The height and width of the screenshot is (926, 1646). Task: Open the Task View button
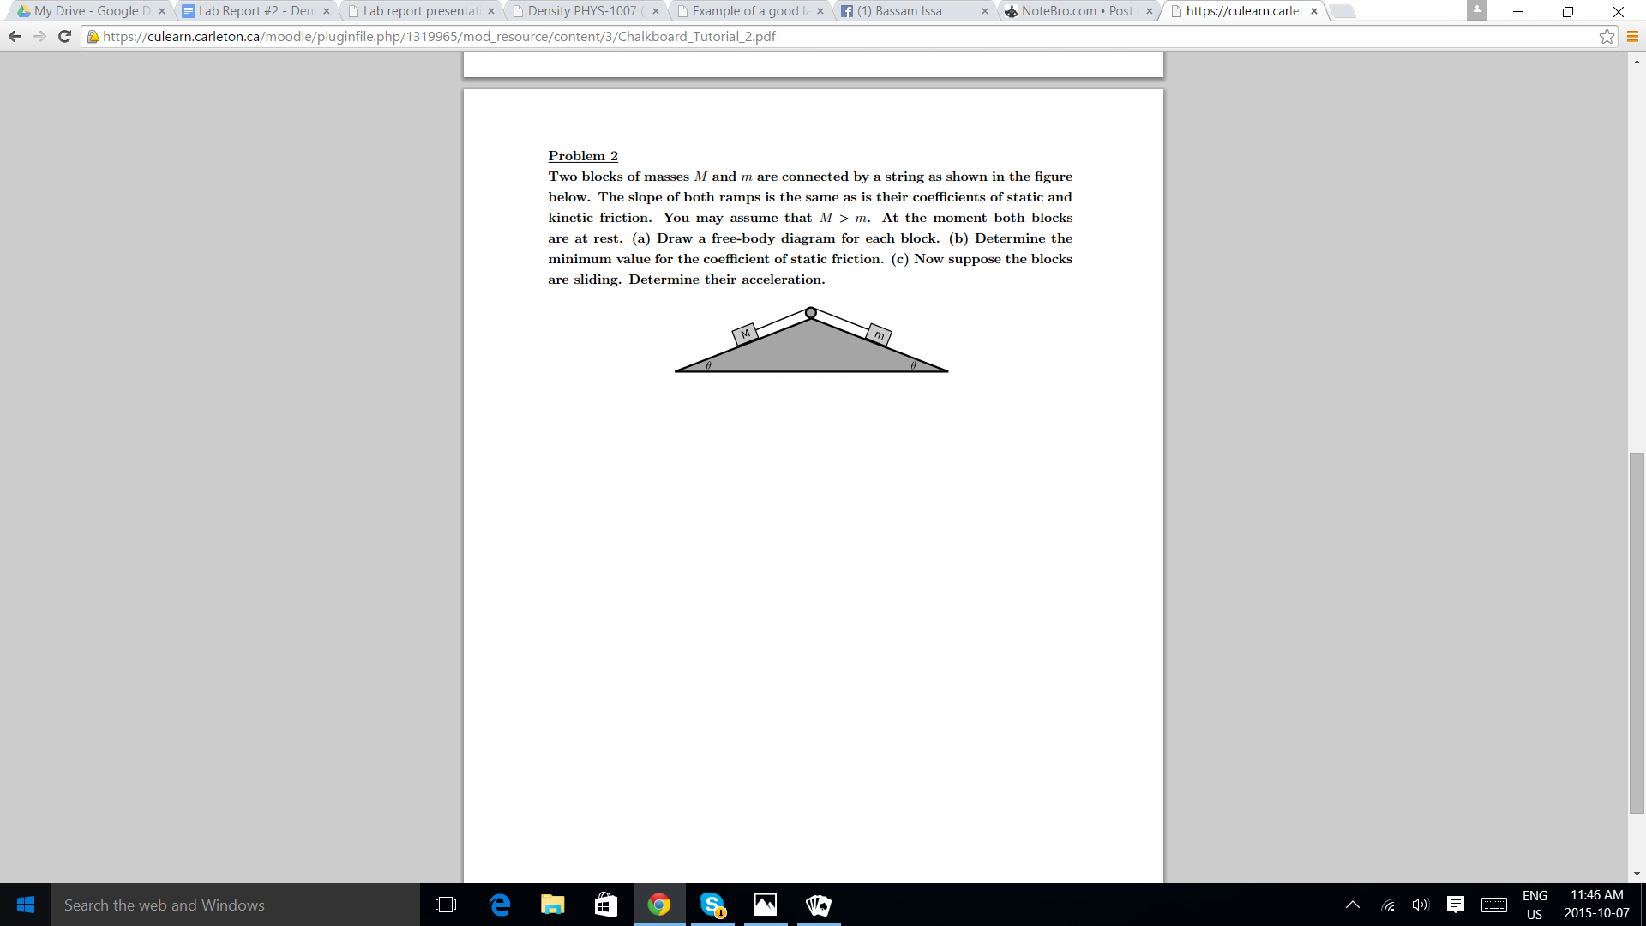click(x=446, y=905)
